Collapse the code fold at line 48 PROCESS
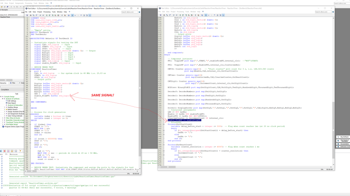This screenshot has height=196, width=350. (x=30, y=114)
